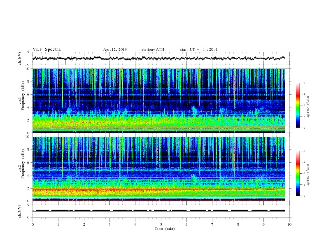
Task: Click the time axis tick '0'
Action: (33, 224)
